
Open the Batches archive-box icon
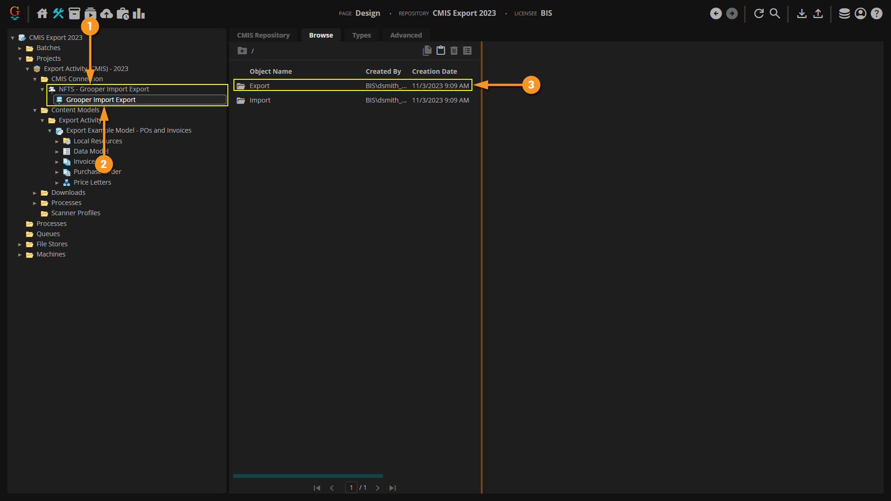tap(74, 13)
